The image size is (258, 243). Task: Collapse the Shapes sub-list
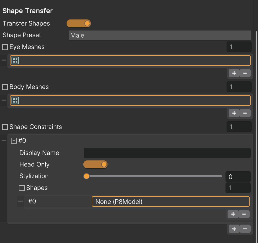point(22,188)
